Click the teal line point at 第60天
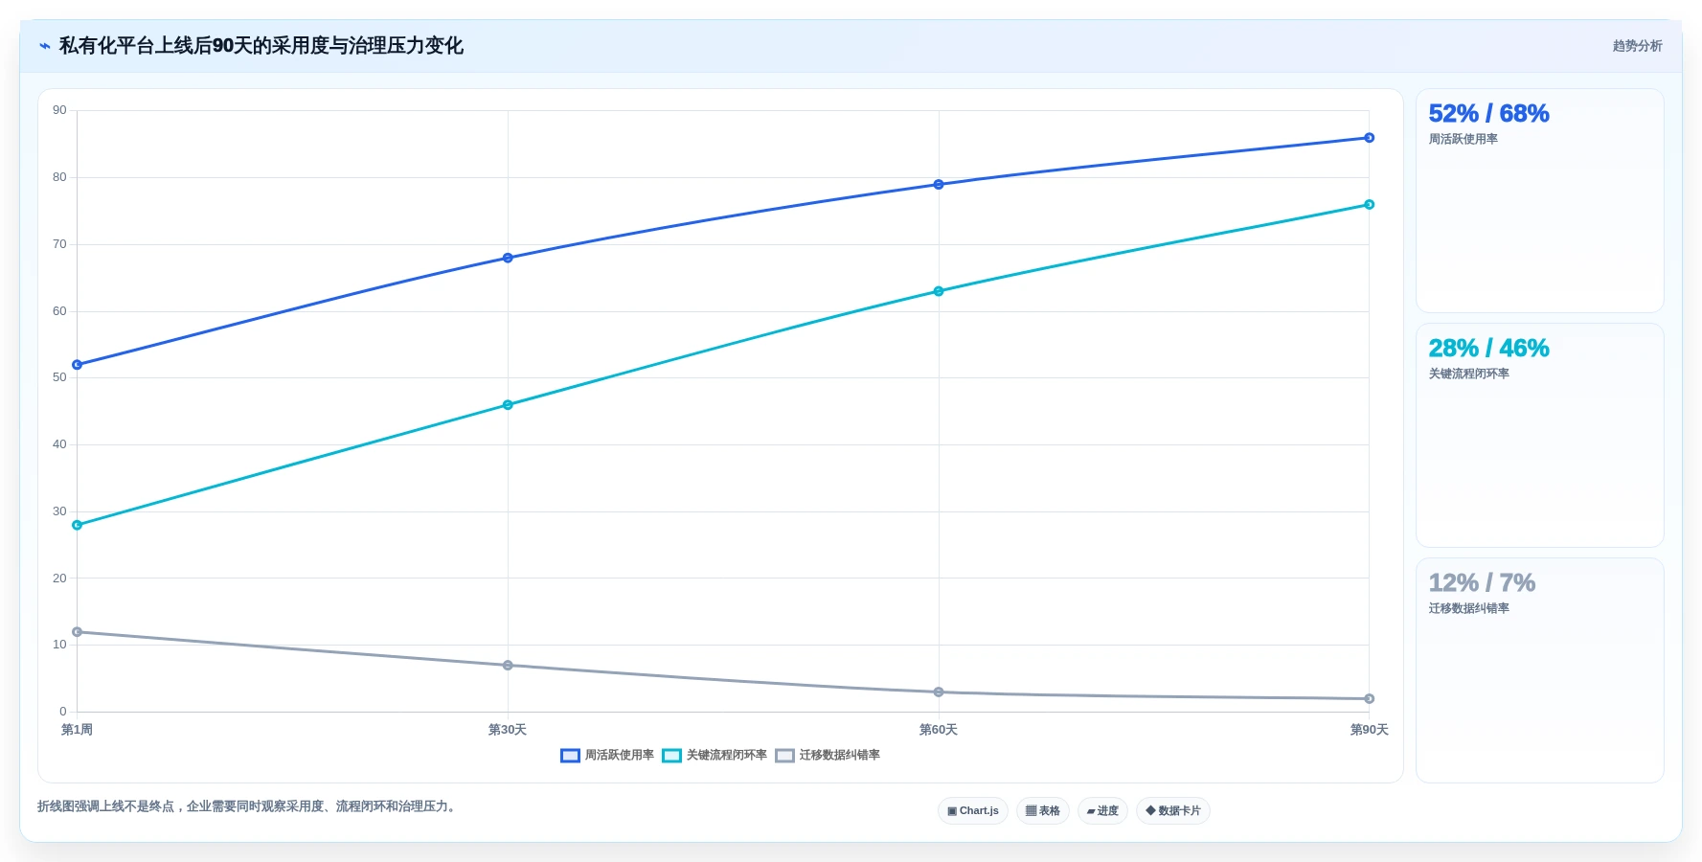1702x862 pixels. [939, 291]
